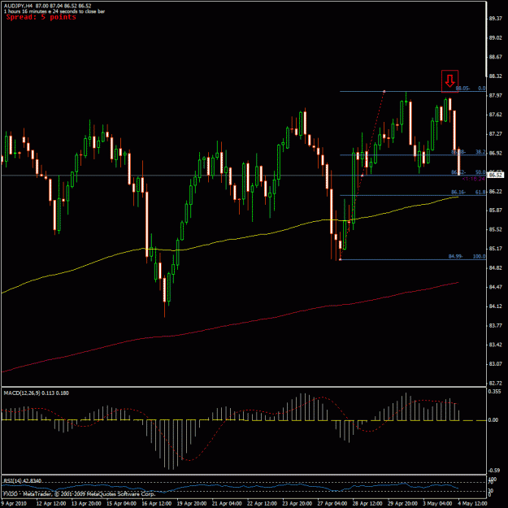Click the 23 Apr 20:00 time label
Image resolution: width=508 pixels, height=508 pixels.
(x=297, y=503)
